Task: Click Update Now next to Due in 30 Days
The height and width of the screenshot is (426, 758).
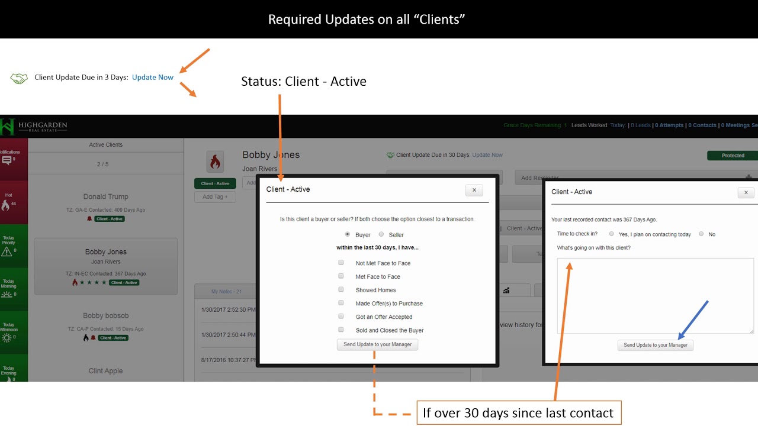Action: (x=487, y=155)
